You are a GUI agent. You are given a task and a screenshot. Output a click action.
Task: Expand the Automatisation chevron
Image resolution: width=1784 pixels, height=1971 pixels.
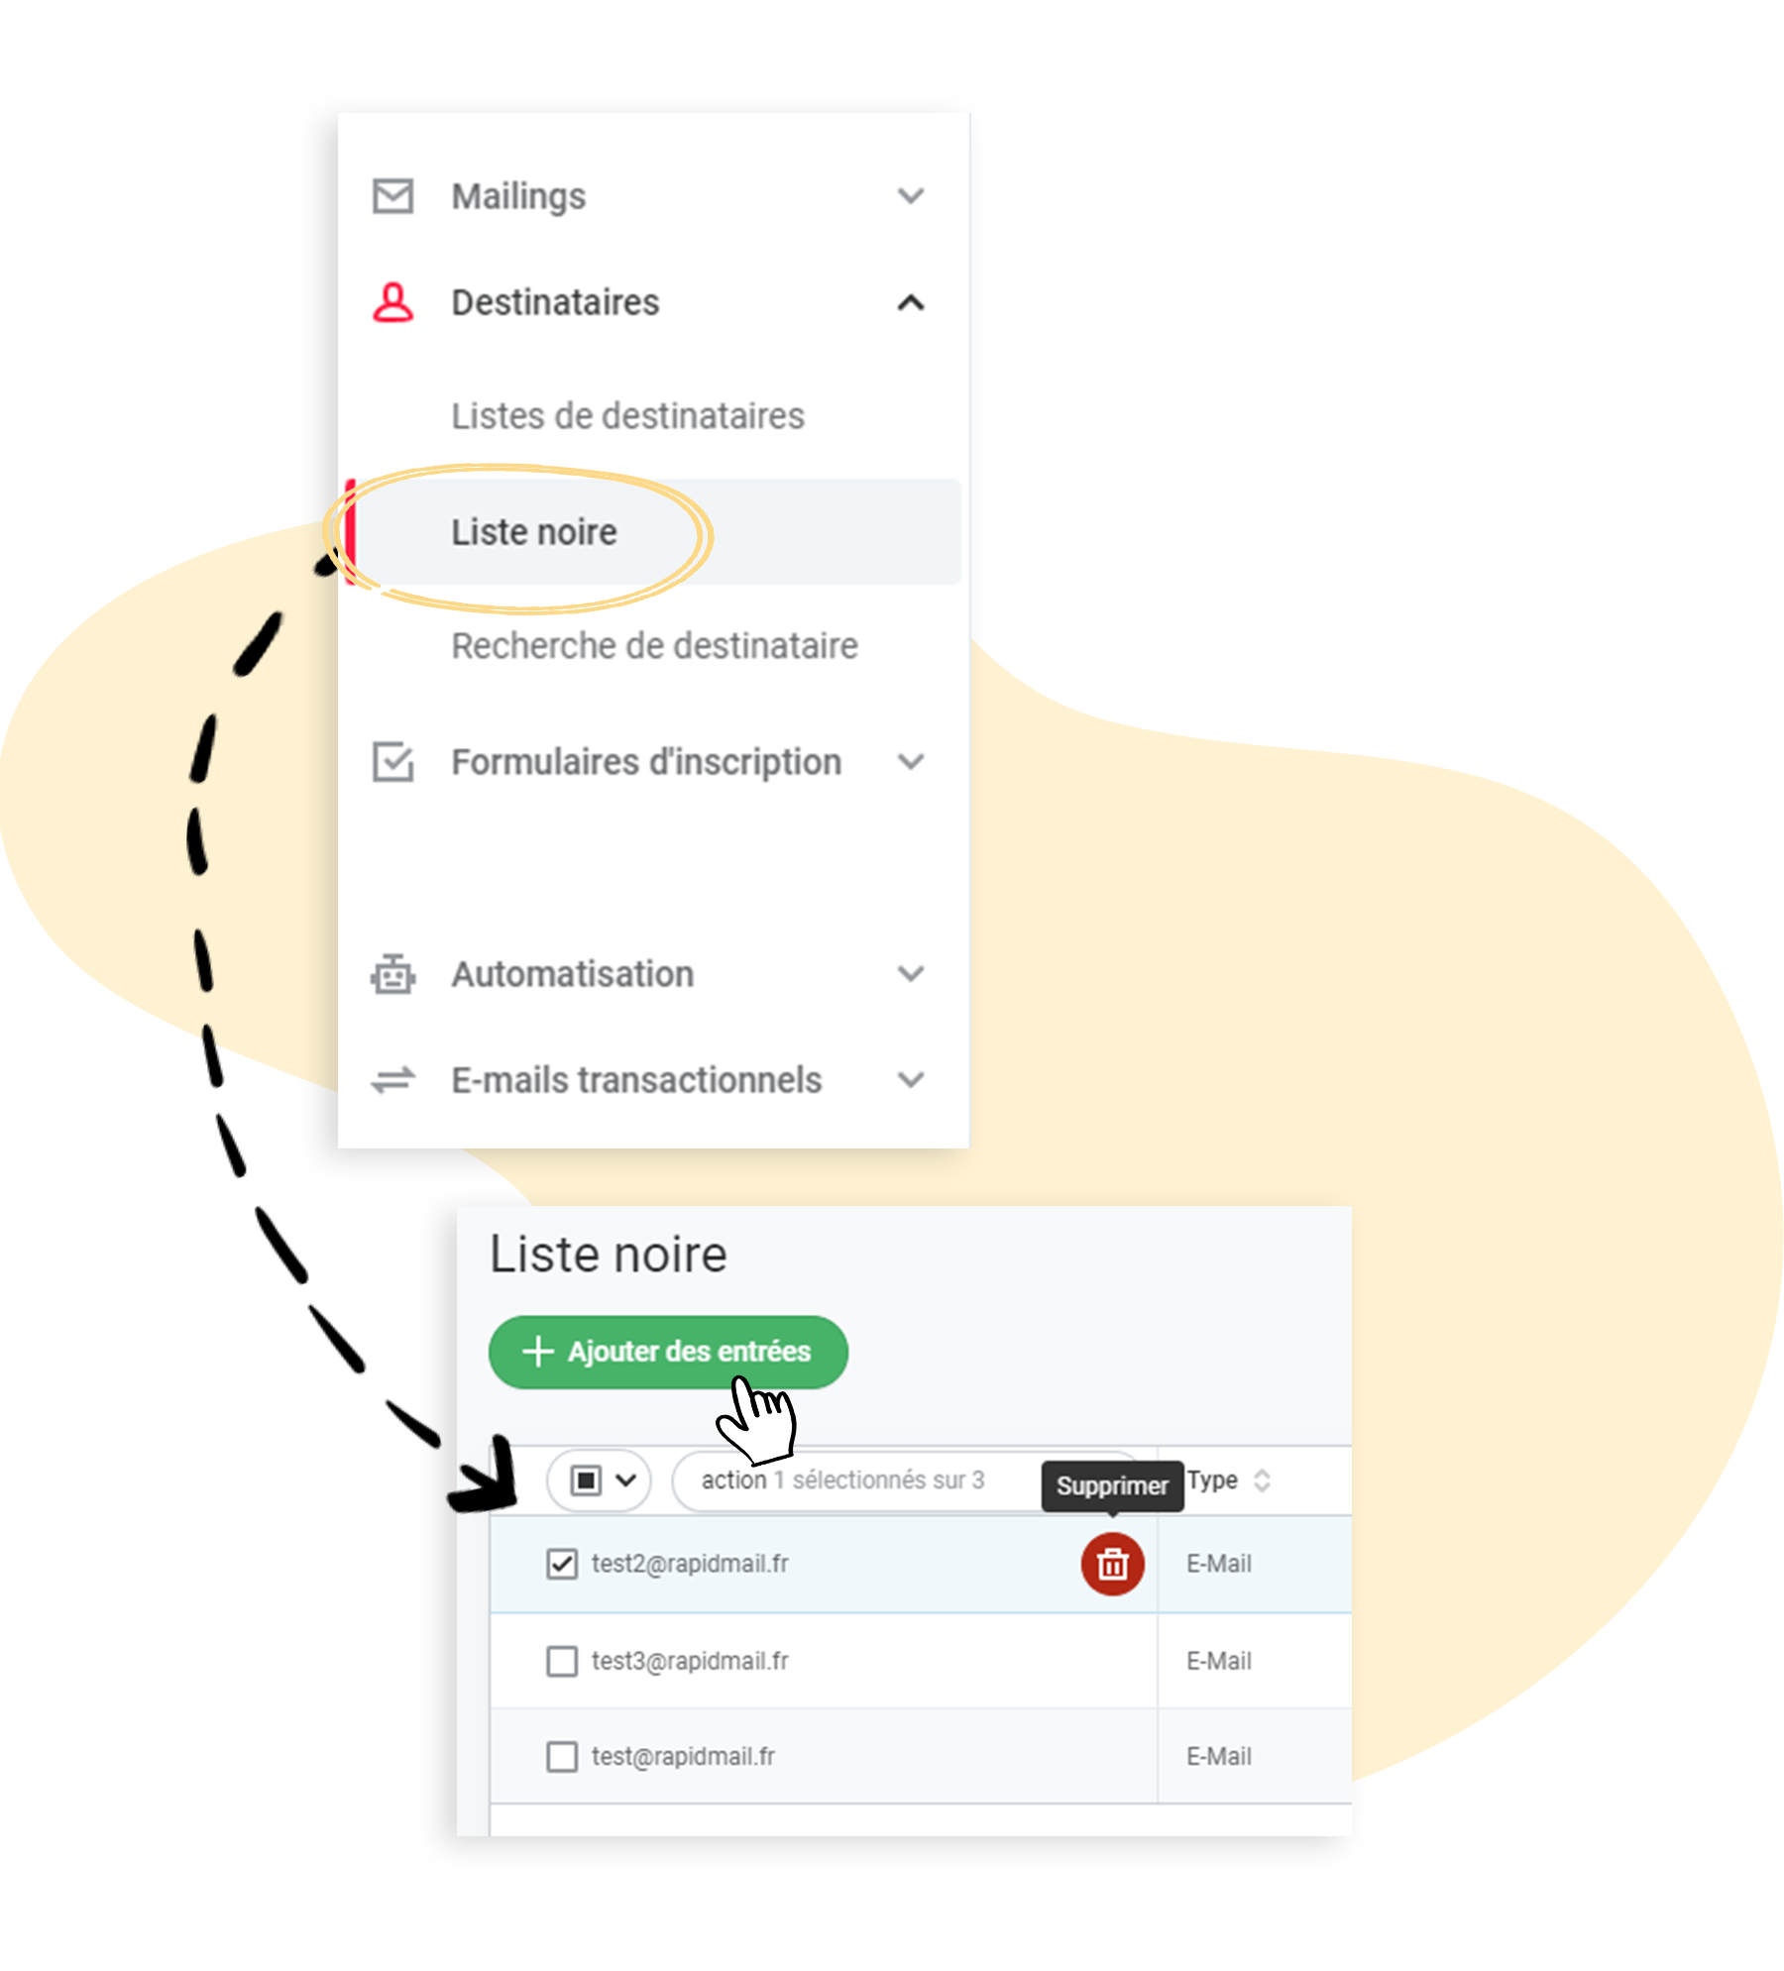(x=910, y=974)
